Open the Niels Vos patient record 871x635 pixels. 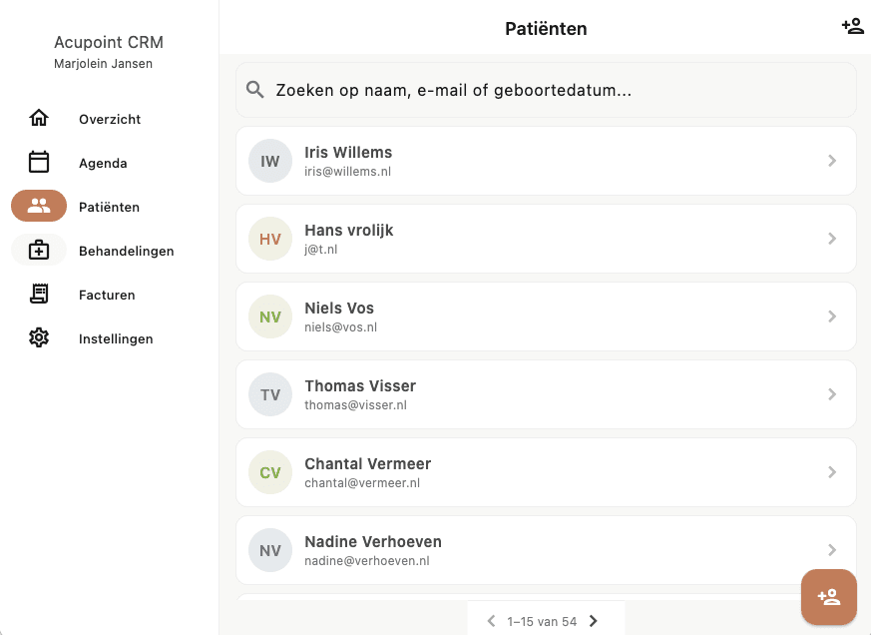546,317
